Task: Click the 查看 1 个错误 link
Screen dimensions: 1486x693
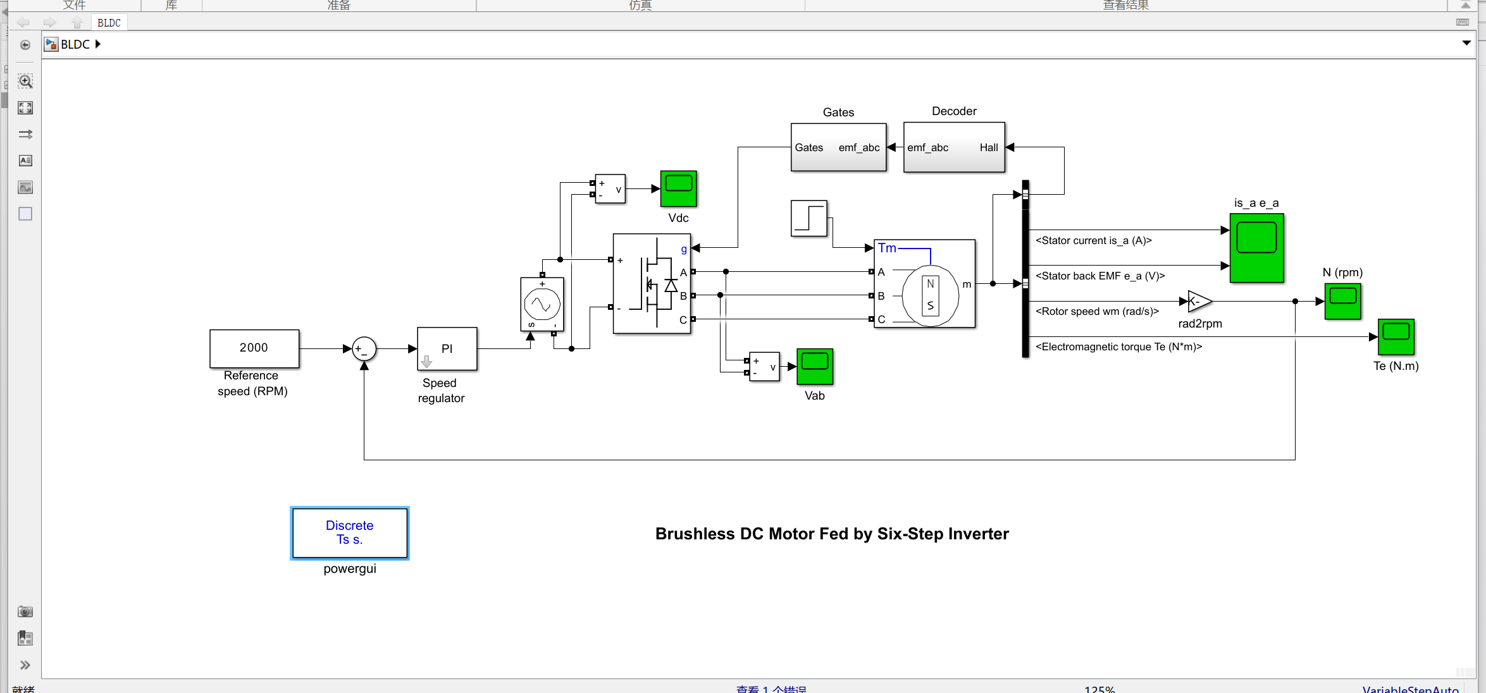Action: pos(771,689)
